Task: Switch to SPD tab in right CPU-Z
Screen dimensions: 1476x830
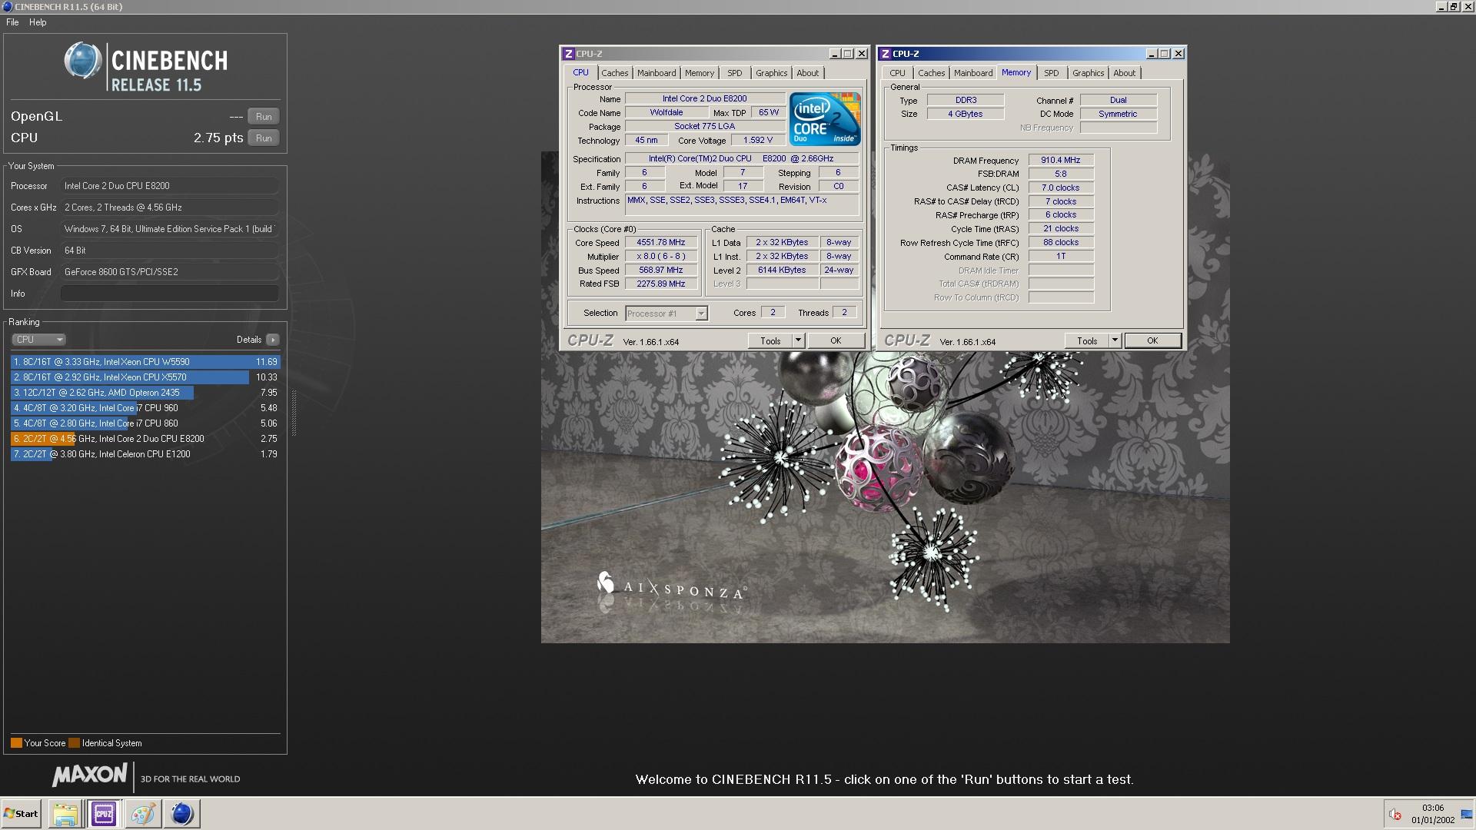Action: click(1052, 73)
